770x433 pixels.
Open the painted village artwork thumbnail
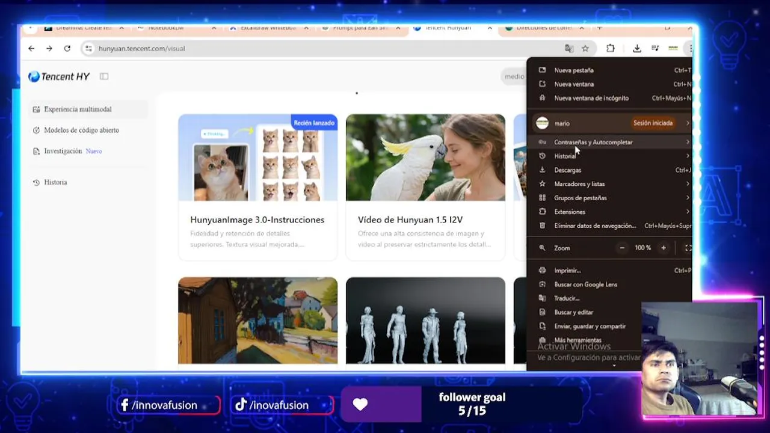257,321
